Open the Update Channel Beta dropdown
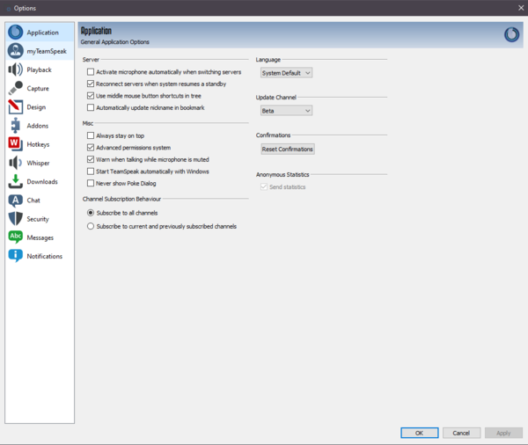 [x=286, y=111]
